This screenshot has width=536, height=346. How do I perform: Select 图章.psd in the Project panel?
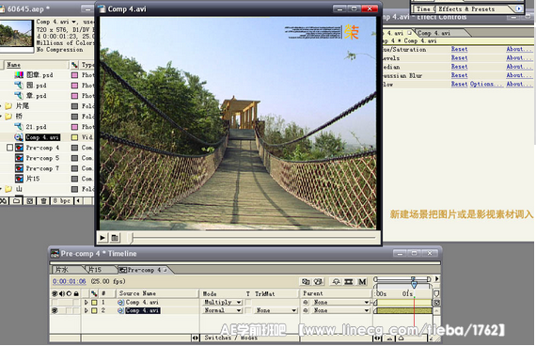(39, 75)
